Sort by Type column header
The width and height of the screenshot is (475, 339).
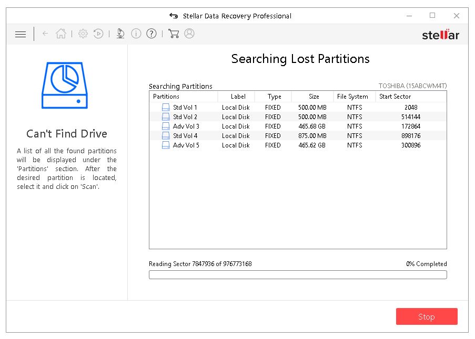pyautogui.click(x=273, y=97)
